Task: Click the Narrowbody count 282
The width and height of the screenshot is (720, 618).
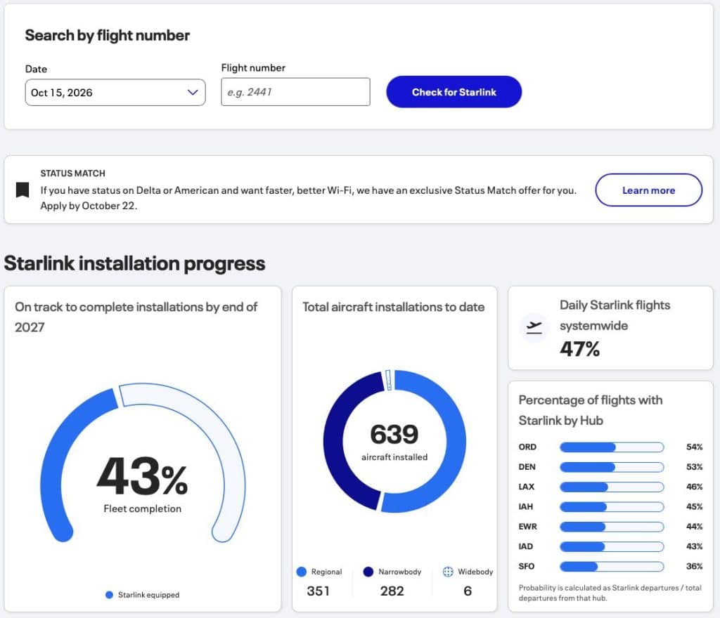Action: [392, 591]
